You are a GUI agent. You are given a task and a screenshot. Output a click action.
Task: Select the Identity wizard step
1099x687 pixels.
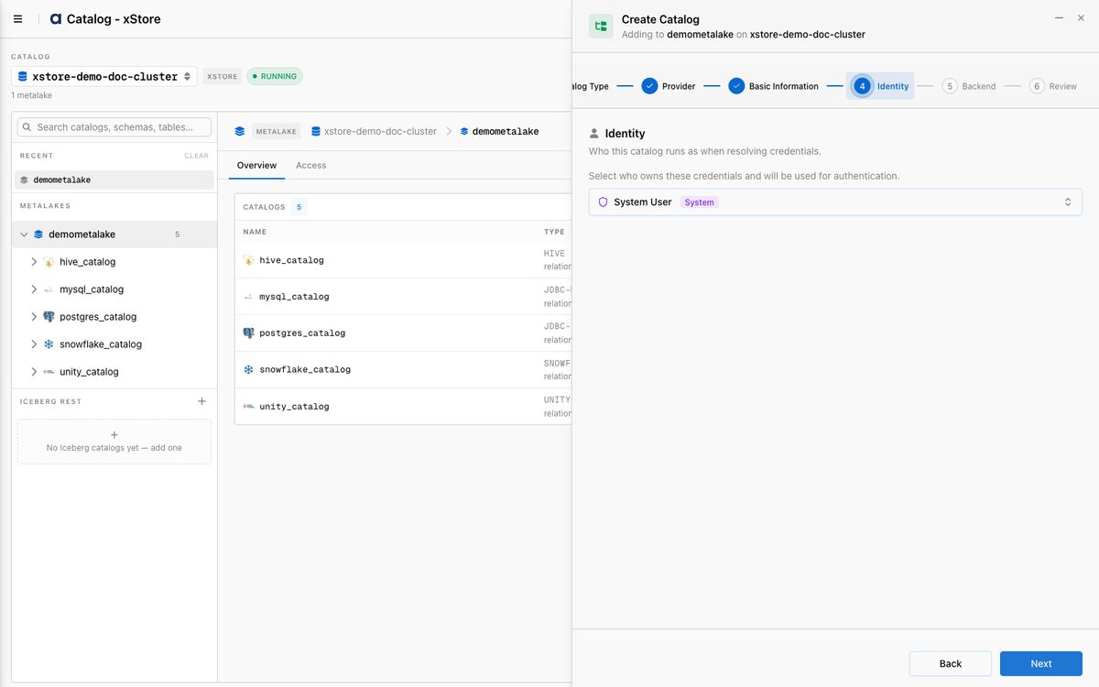click(x=880, y=86)
